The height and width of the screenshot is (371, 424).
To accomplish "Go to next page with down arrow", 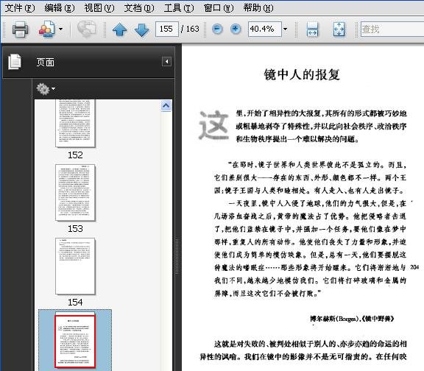I will (141, 29).
